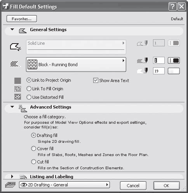This screenshot has width=188, height=193.
Task: Click the fill contour line type icon
Action: point(16,47)
